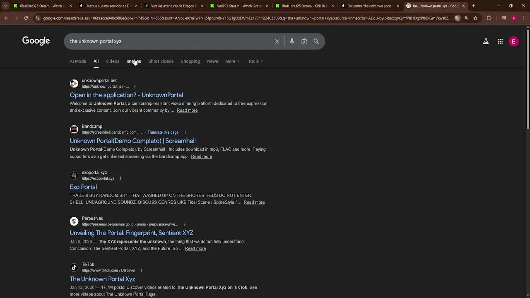Click 'Translate this page' on Bandcamp result

pyautogui.click(x=163, y=132)
